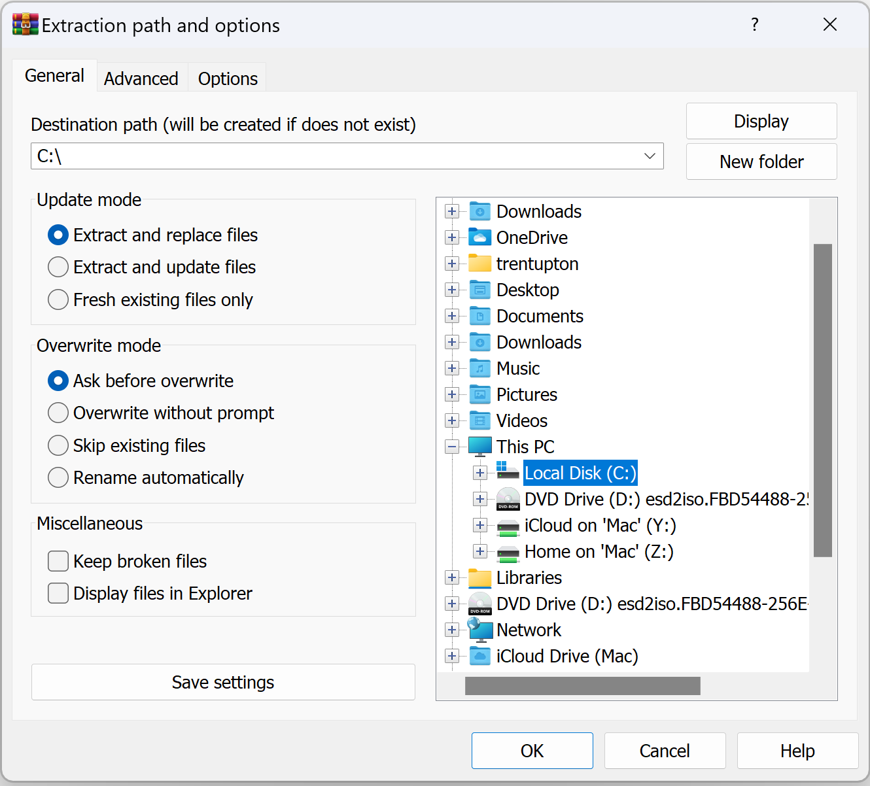Click the Cancel button
Viewport: 870px width, 786px height.
(x=665, y=751)
